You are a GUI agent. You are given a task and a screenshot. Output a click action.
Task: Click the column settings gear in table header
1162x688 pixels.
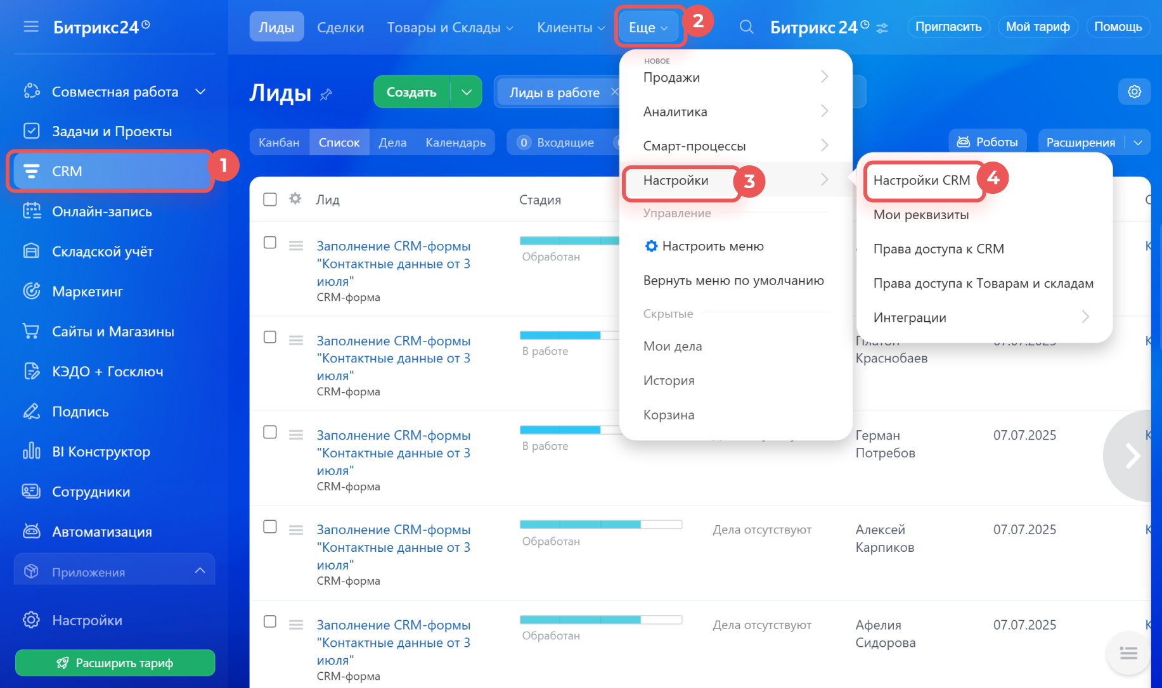pos(295,199)
